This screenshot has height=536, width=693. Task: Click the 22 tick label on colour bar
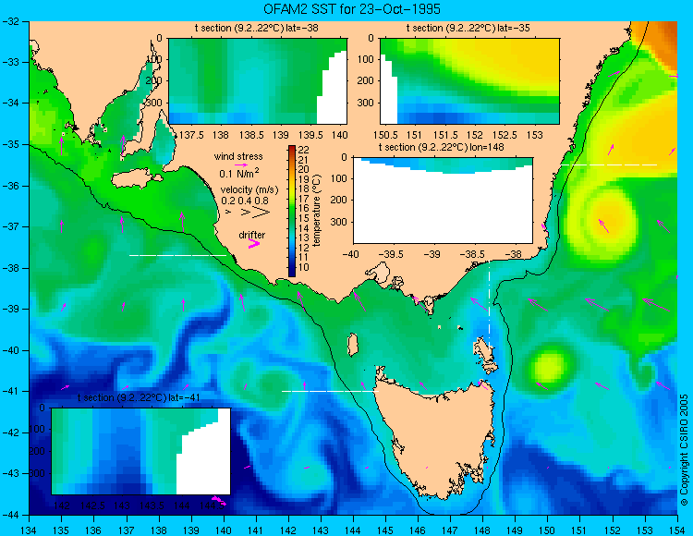[x=304, y=151]
